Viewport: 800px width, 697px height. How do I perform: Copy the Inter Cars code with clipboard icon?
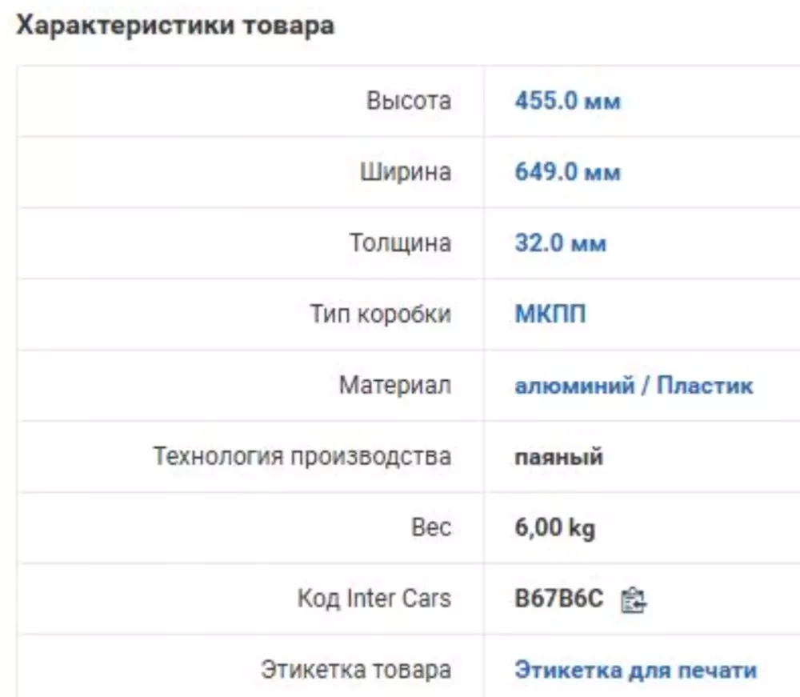(x=634, y=599)
